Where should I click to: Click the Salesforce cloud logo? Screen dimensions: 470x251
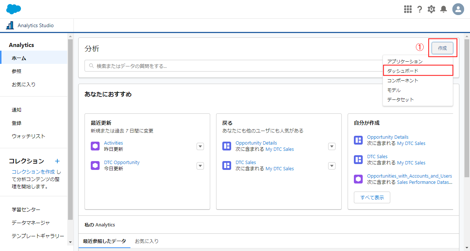[x=13, y=9]
